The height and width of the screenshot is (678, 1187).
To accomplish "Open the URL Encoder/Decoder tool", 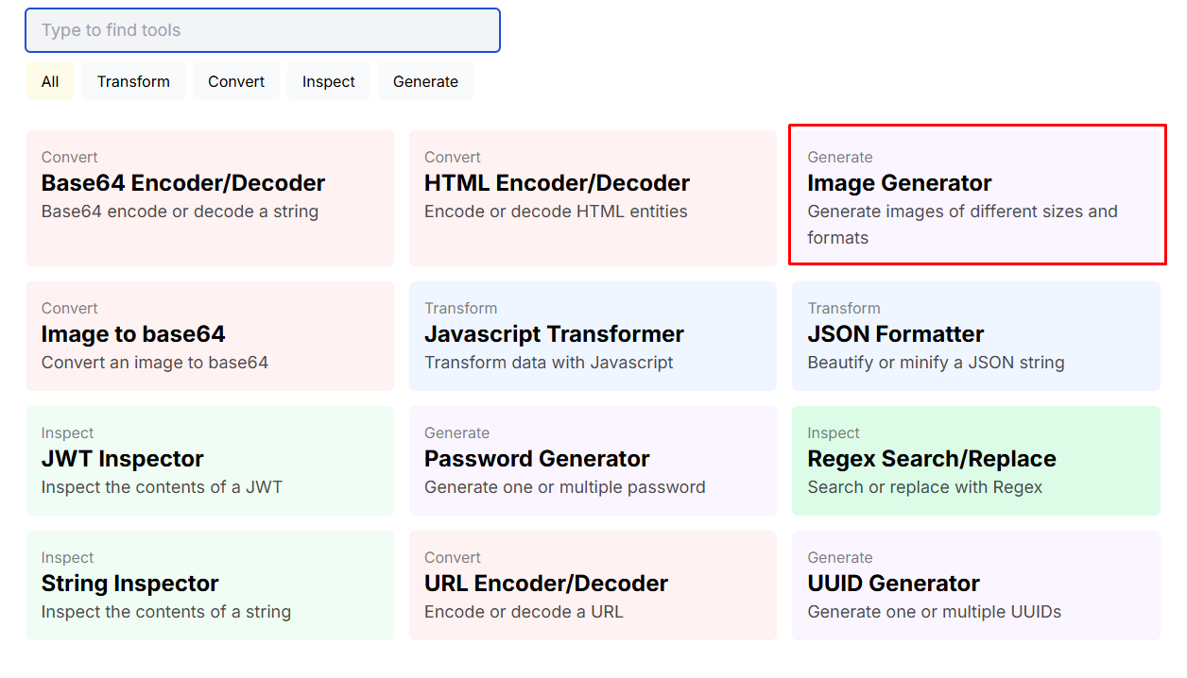I will (x=593, y=585).
